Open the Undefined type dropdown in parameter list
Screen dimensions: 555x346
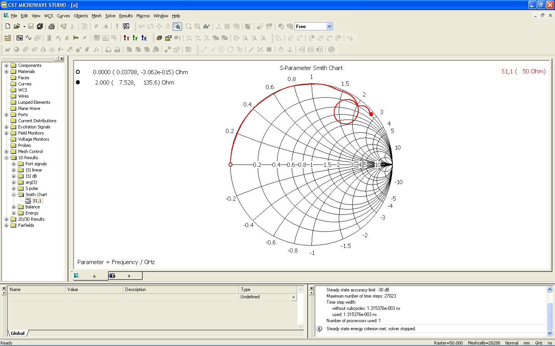293,297
